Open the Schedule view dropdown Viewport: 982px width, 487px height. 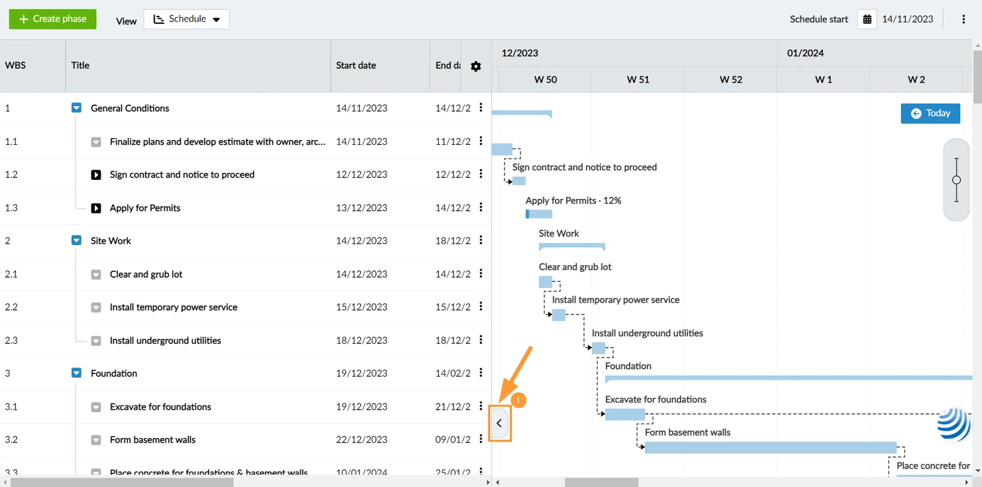click(x=187, y=19)
